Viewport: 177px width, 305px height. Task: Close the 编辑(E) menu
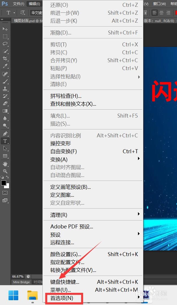click(34, 4)
